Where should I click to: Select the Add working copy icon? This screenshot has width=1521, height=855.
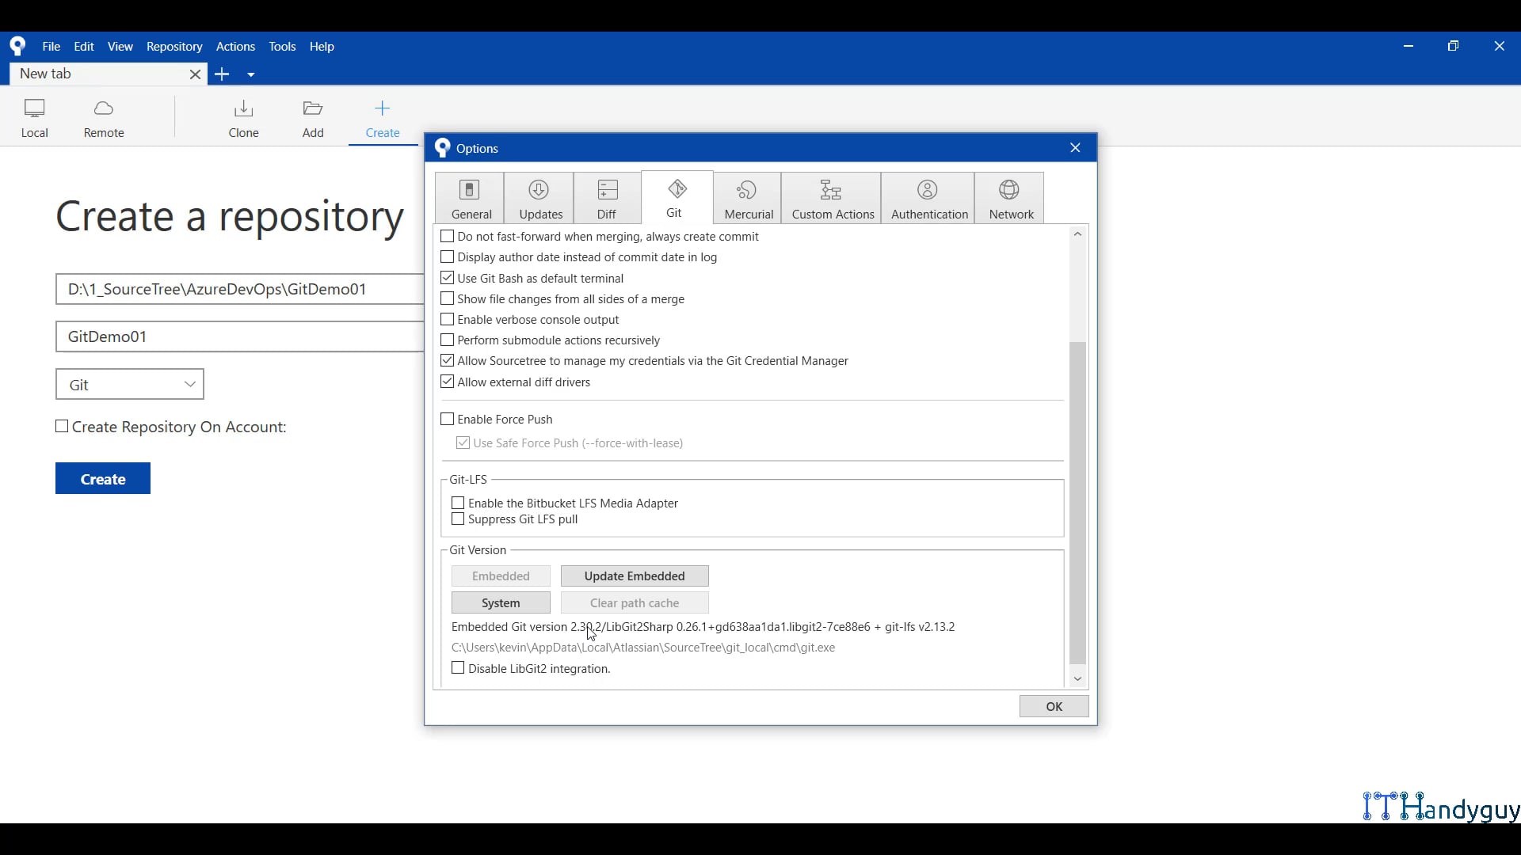[x=313, y=117]
